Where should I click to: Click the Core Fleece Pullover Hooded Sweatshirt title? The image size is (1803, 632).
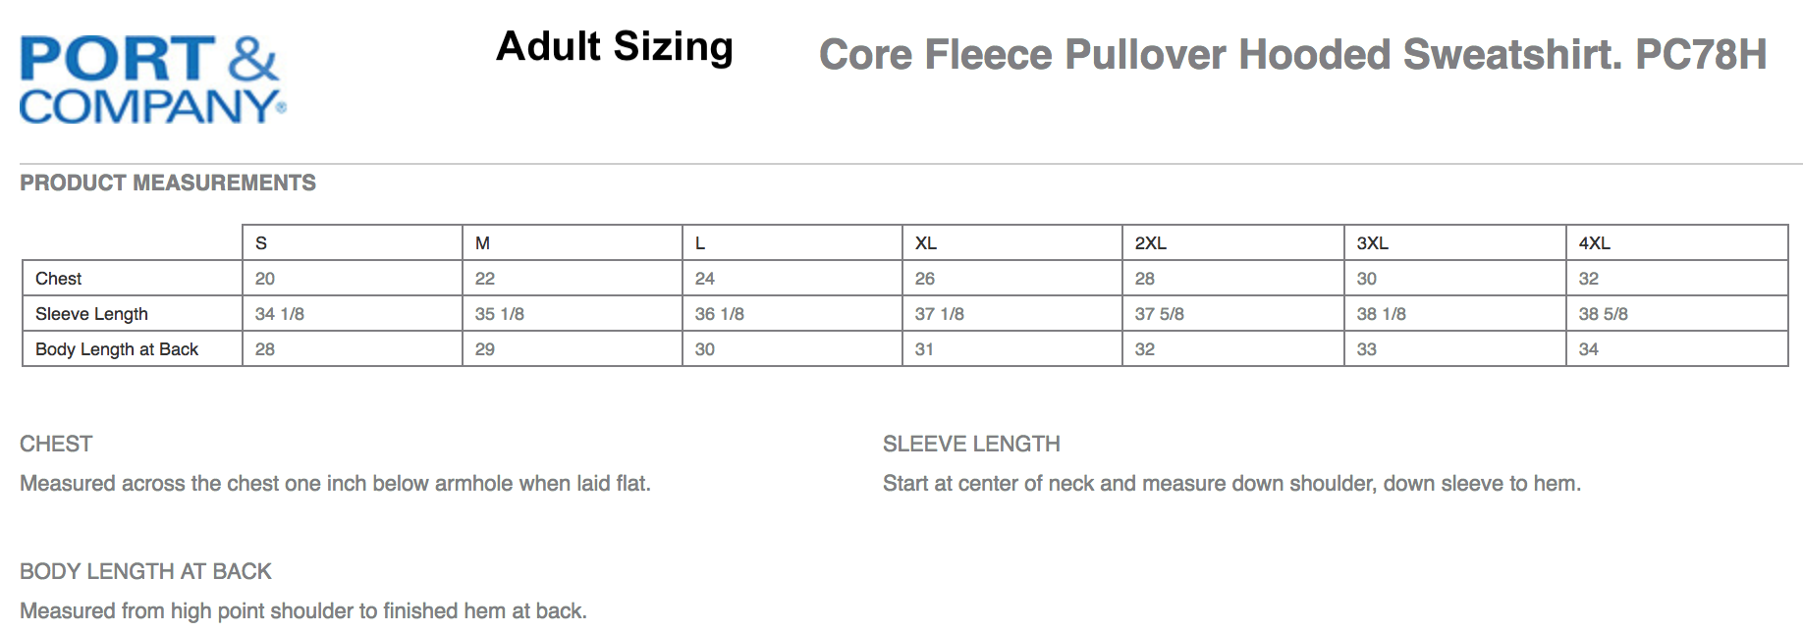[1292, 54]
